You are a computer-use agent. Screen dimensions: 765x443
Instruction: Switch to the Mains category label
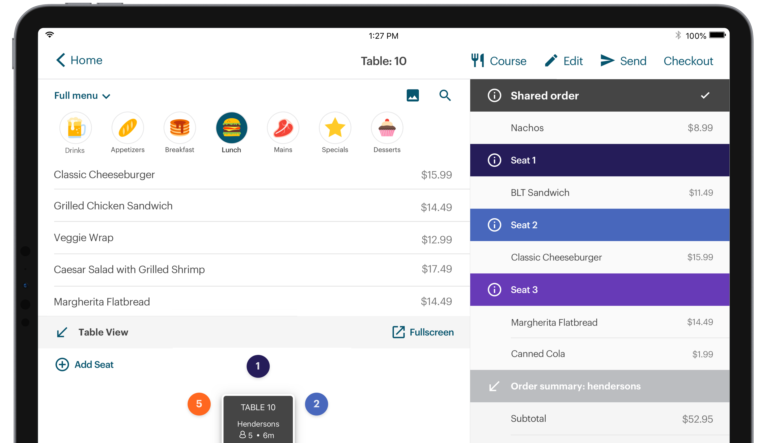click(283, 150)
